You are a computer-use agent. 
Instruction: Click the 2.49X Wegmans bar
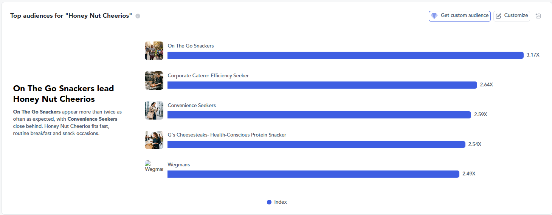tap(313, 174)
